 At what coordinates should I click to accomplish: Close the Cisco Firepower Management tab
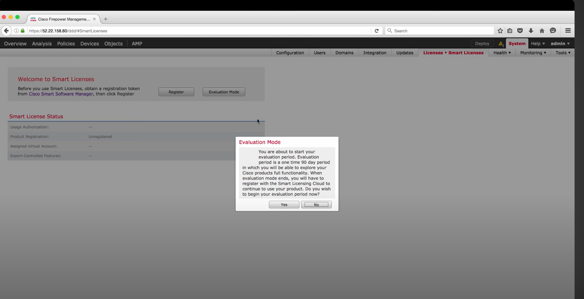pos(94,19)
